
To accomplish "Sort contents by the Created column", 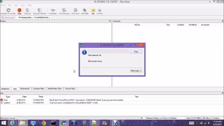I will (x=181, y=25).
